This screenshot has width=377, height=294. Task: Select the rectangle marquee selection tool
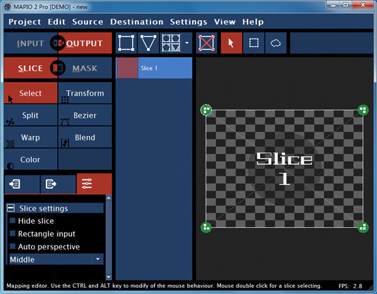(254, 43)
